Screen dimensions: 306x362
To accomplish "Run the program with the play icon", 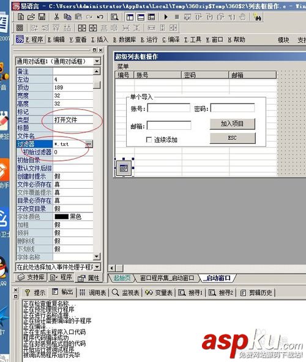I will [166, 17].
